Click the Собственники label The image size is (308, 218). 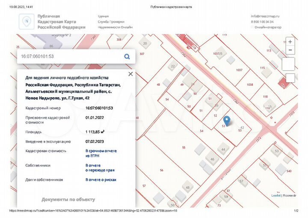pos(38,165)
